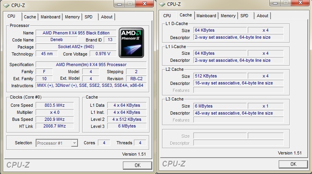Click the L1 Inst. value 4 x 64 KBytes
The height and width of the screenshot is (174, 312).
[x=127, y=112]
